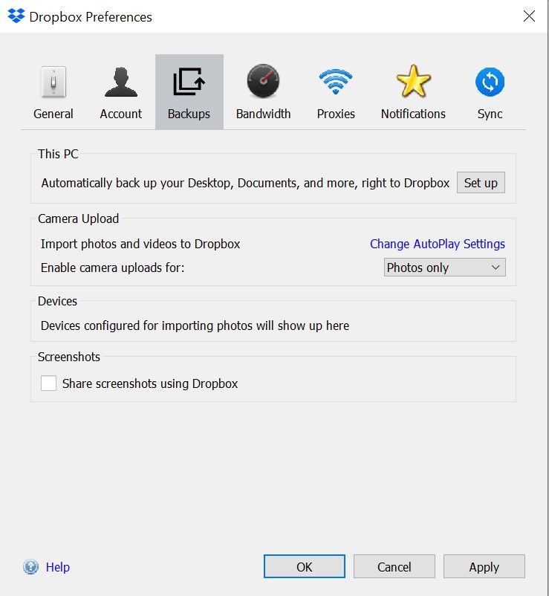Screen dimensions: 549x596
Task: Open the Bandwidth tab
Action: [263, 92]
